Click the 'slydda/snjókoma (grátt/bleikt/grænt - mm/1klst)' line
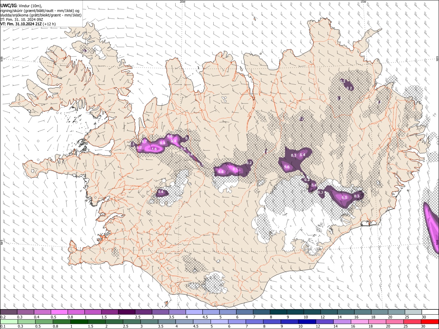This screenshot has height=329, width=439. (x=41, y=15)
